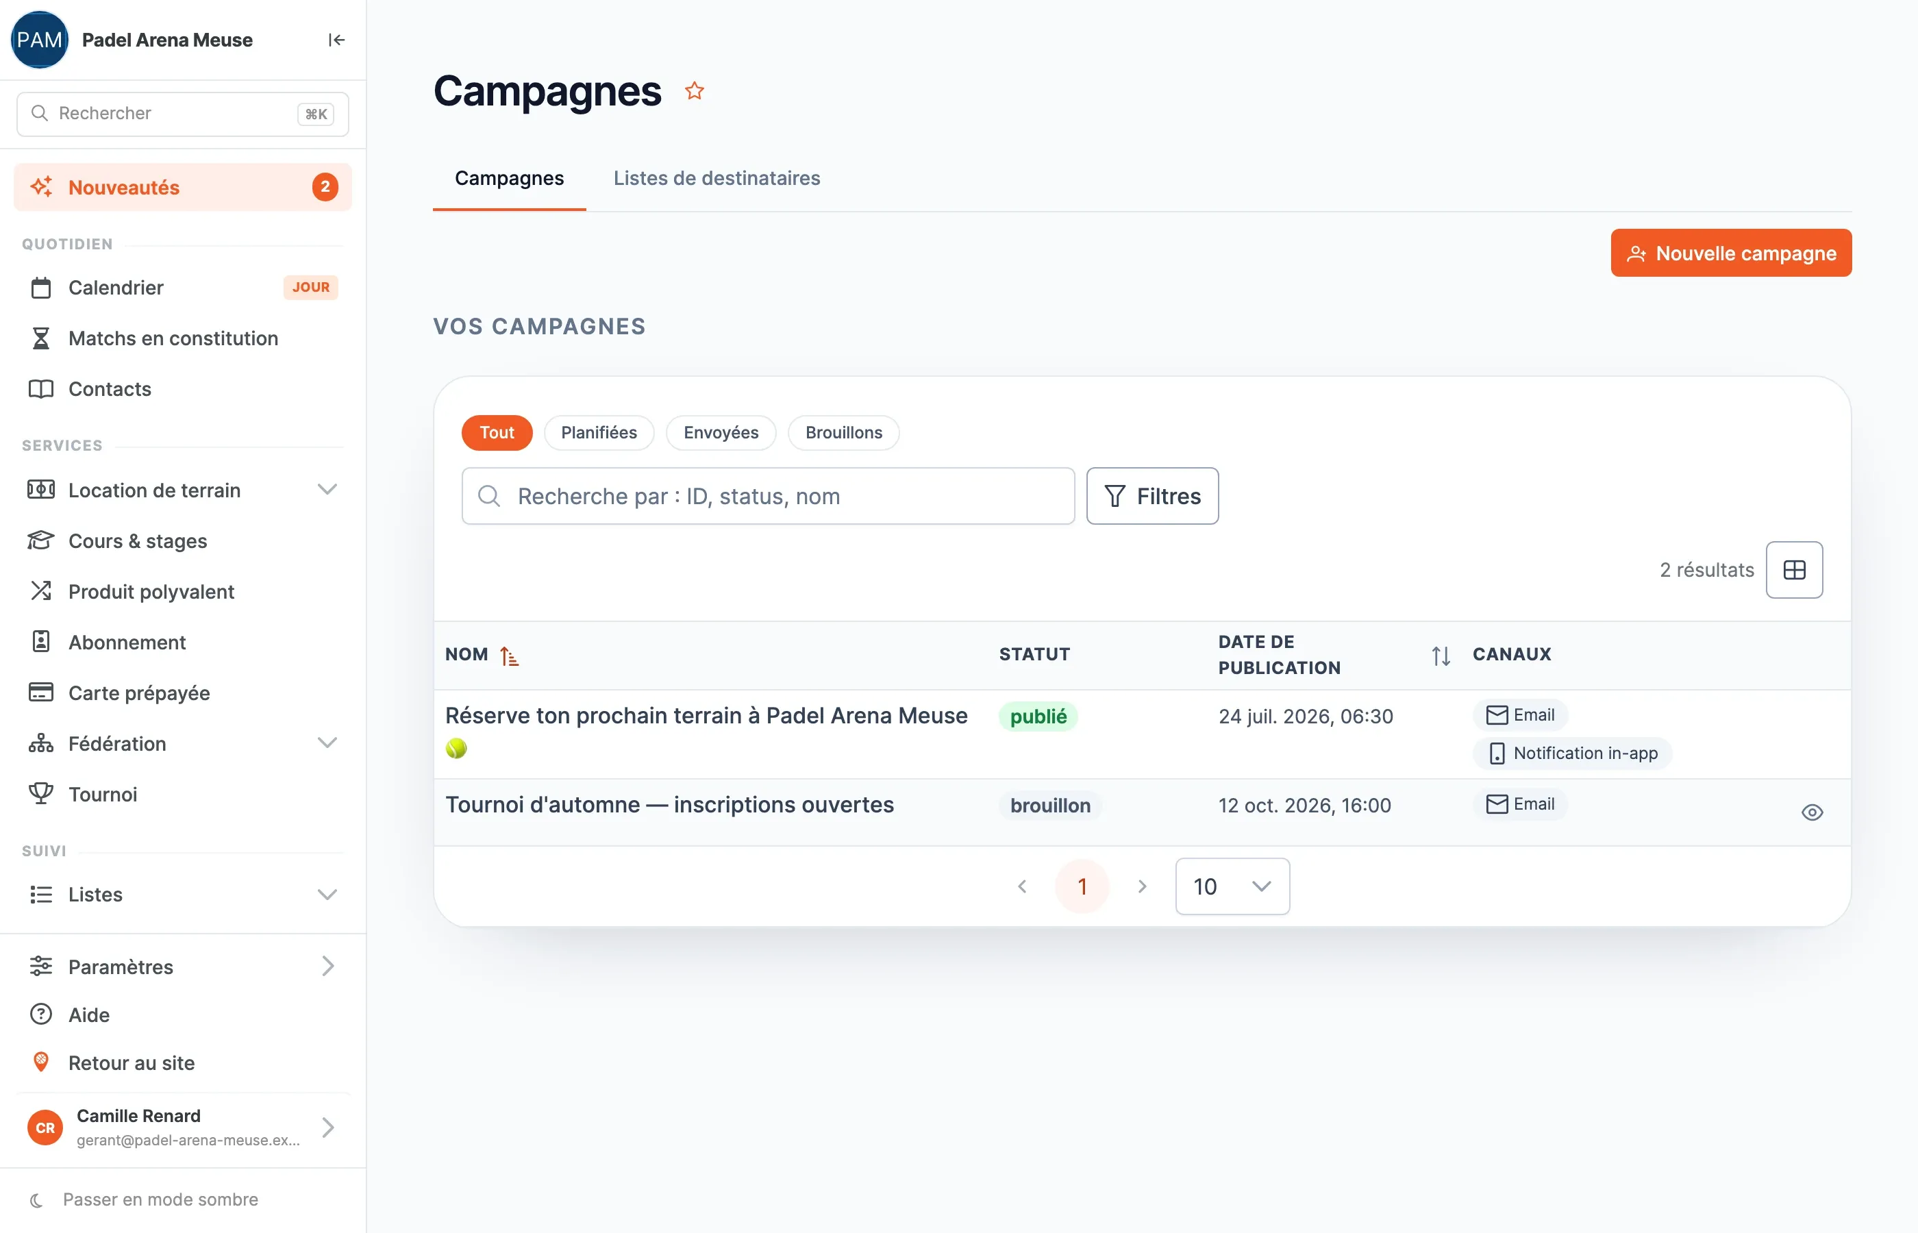This screenshot has width=1918, height=1233.
Task: Mark Campagnes page as favorite star
Action: click(694, 91)
